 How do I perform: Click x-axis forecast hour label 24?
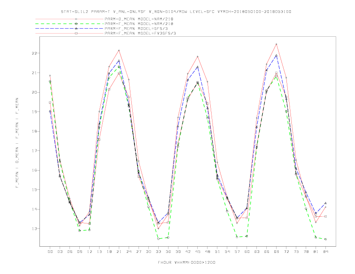pyautogui.click(x=129, y=252)
